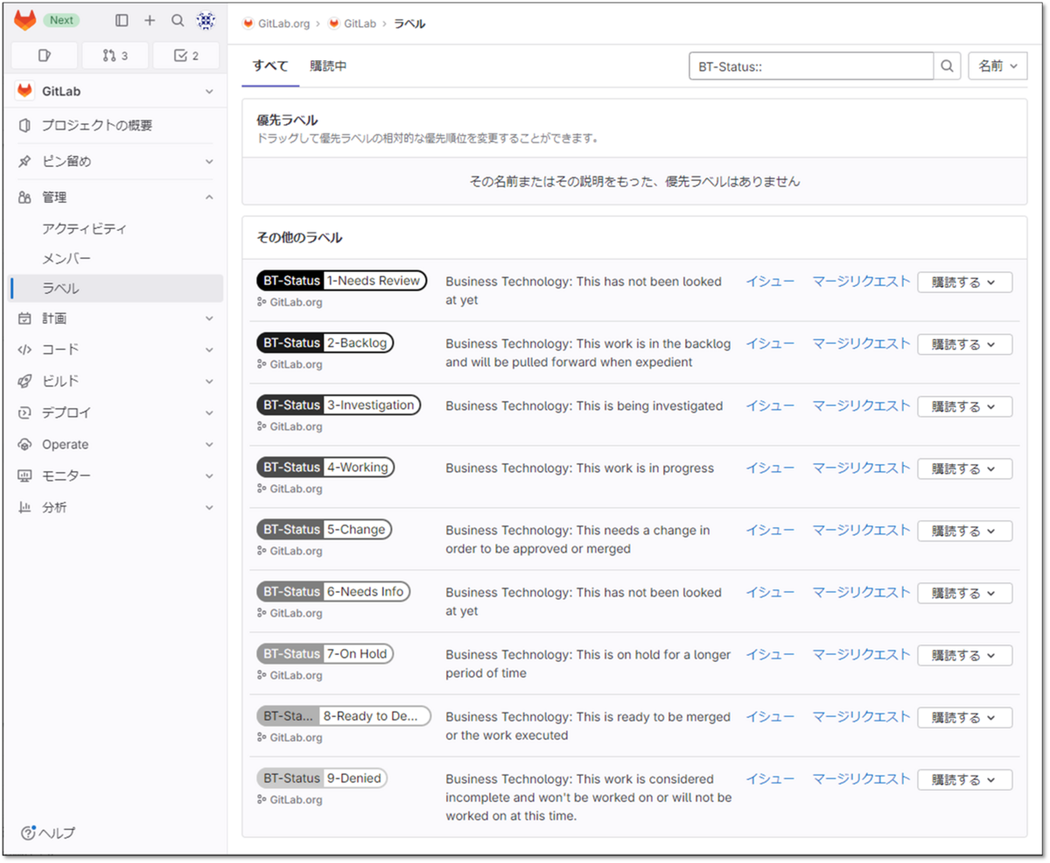Viewport: 1050px width, 863px height.
Task: Expand the モニター section
Action: (116, 476)
